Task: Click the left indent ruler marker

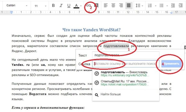Action: [x=11, y=12]
